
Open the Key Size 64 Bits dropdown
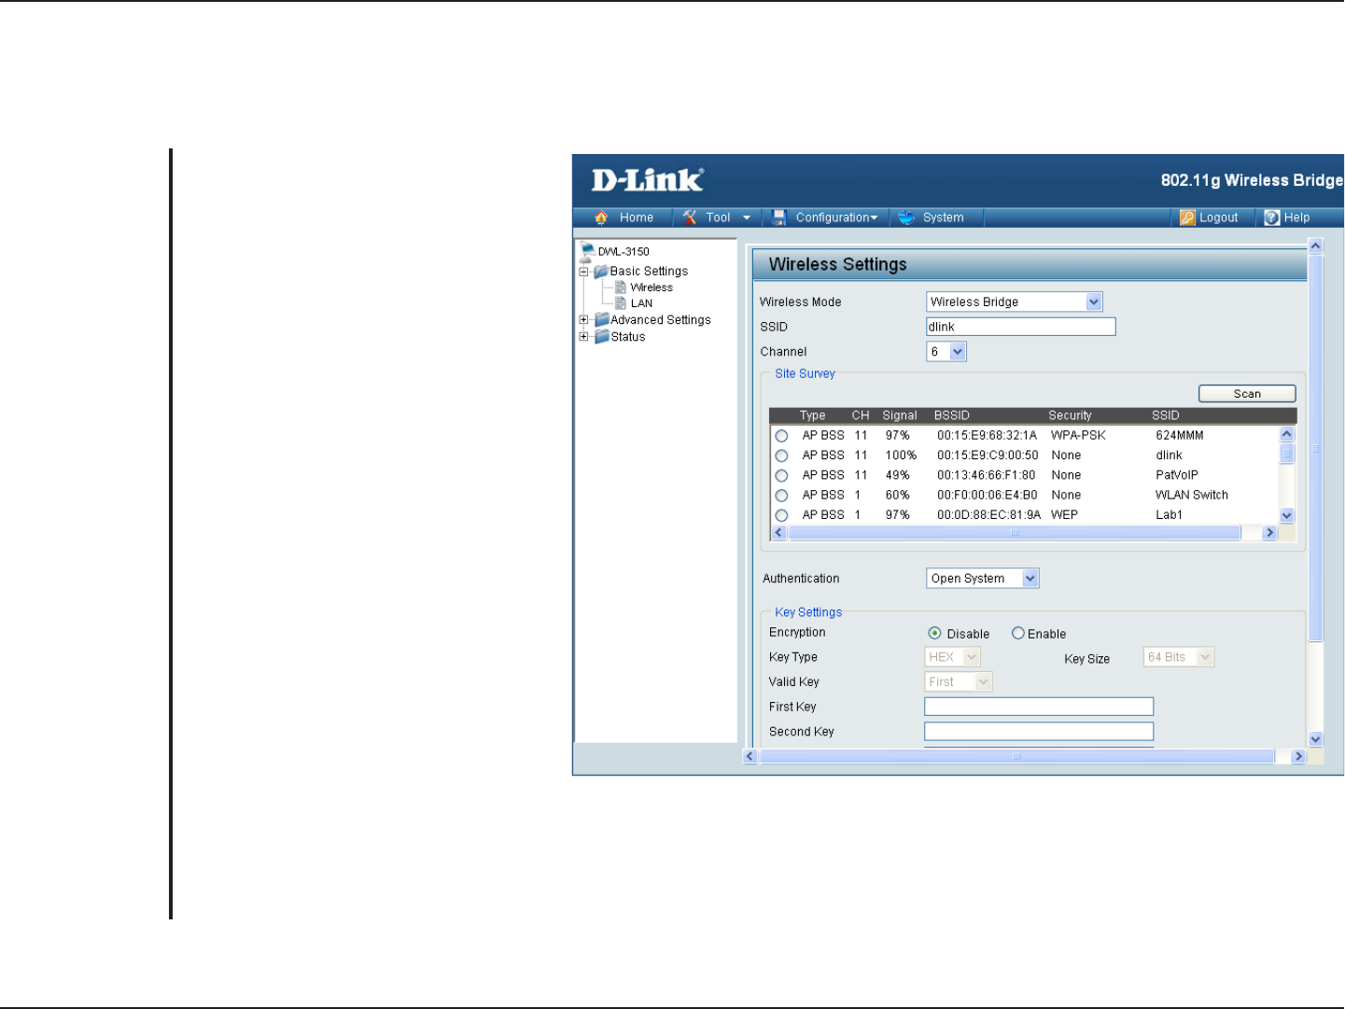[x=1179, y=657]
